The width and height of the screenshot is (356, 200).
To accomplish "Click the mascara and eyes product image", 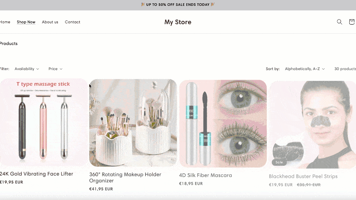I will (x=223, y=124).
